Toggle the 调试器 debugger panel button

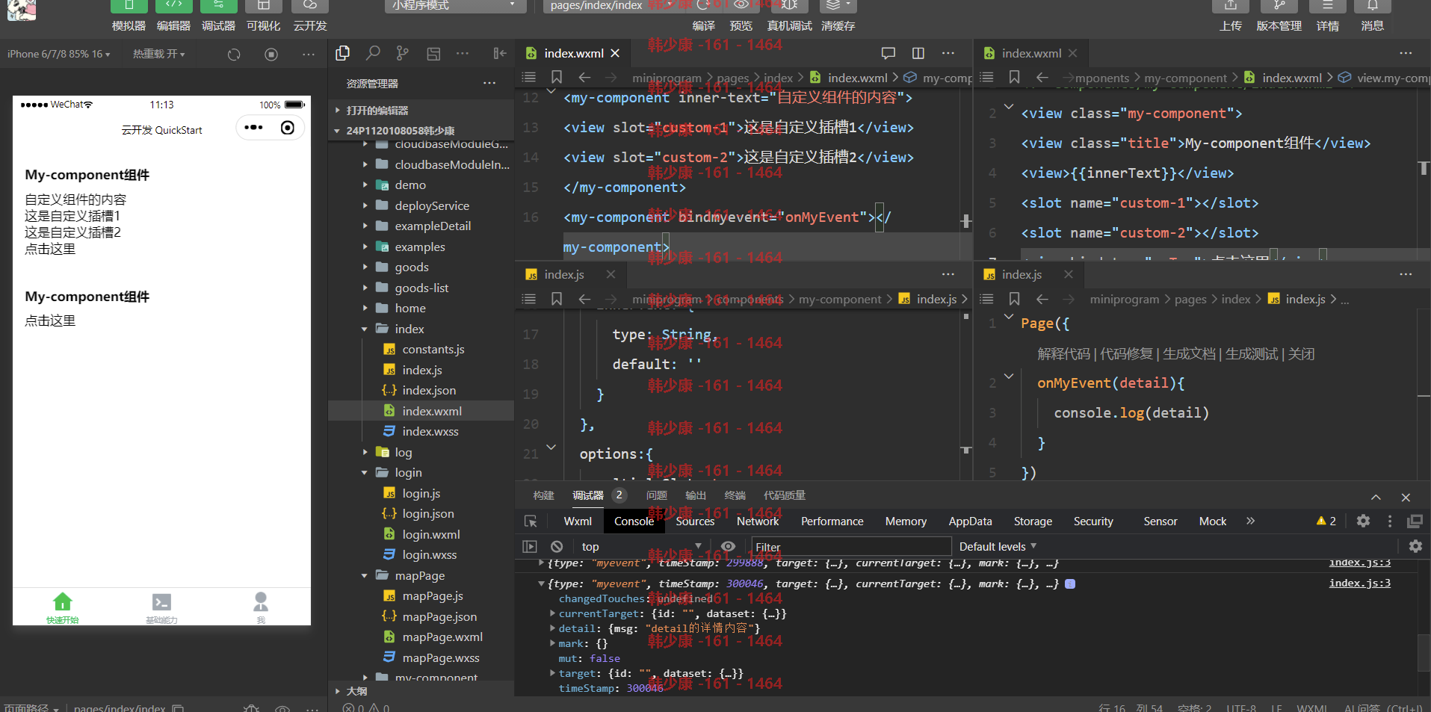click(x=218, y=16)
